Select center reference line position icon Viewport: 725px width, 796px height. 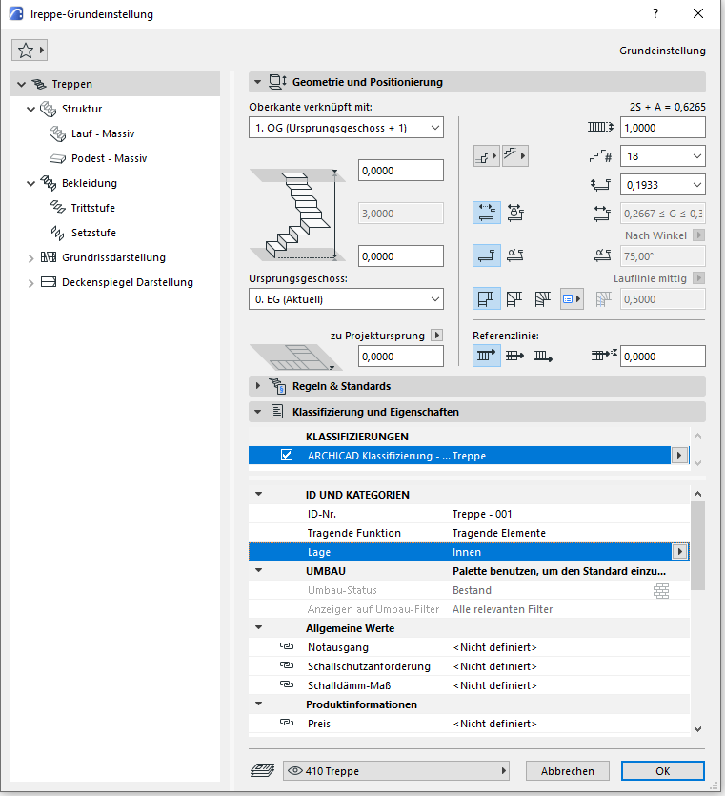tap(515, 356)
